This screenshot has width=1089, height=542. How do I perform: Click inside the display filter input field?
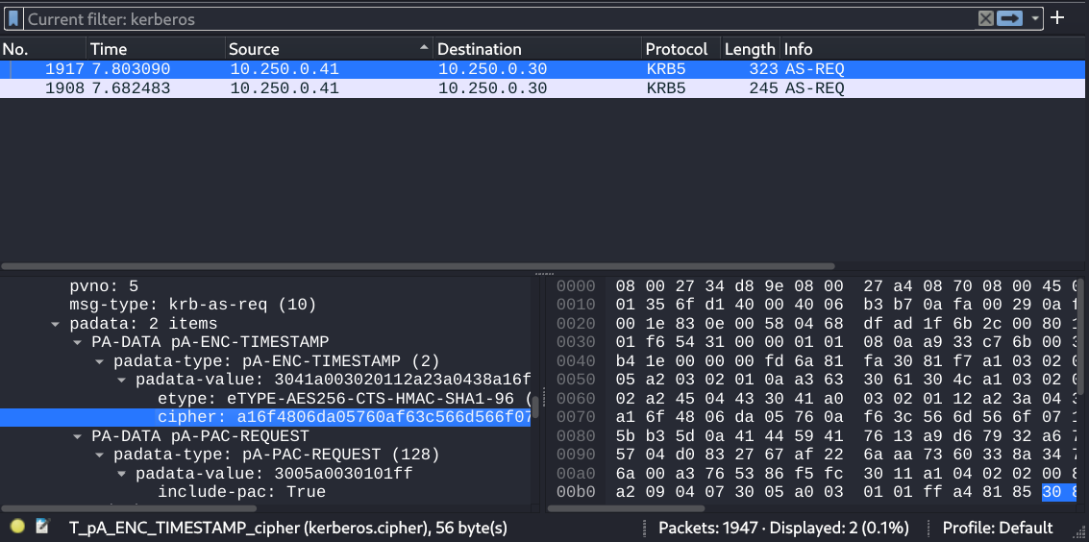pyautogui.click(x=481, y=18)
